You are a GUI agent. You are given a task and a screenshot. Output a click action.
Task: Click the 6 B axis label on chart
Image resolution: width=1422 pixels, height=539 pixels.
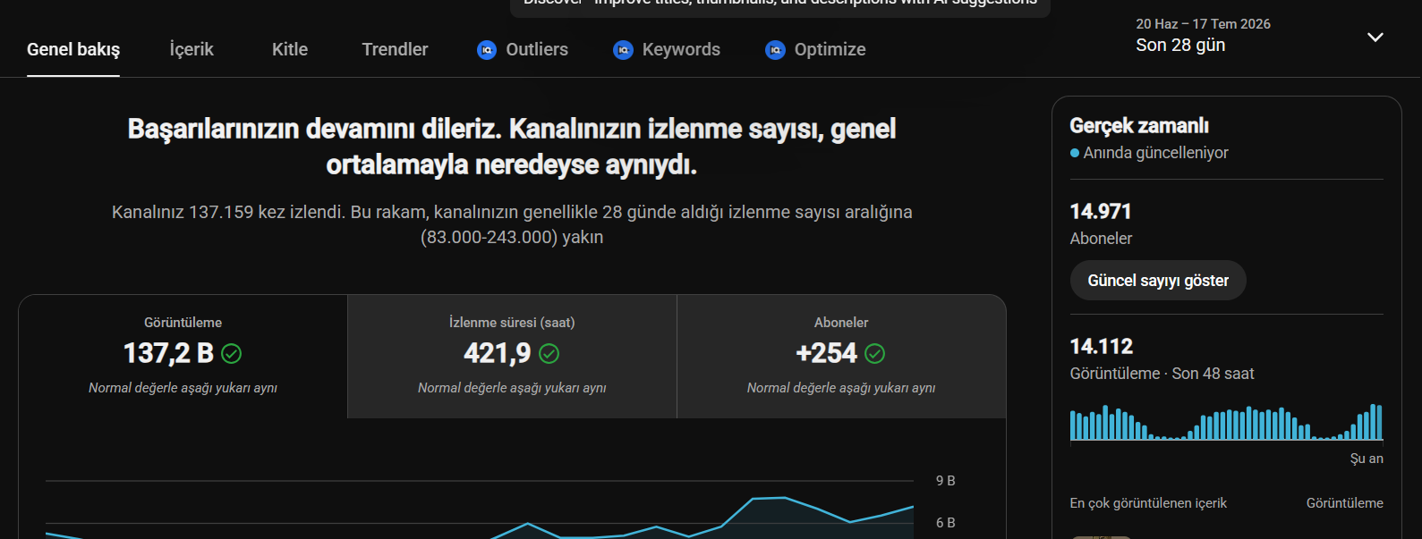[x=945, y=523]
